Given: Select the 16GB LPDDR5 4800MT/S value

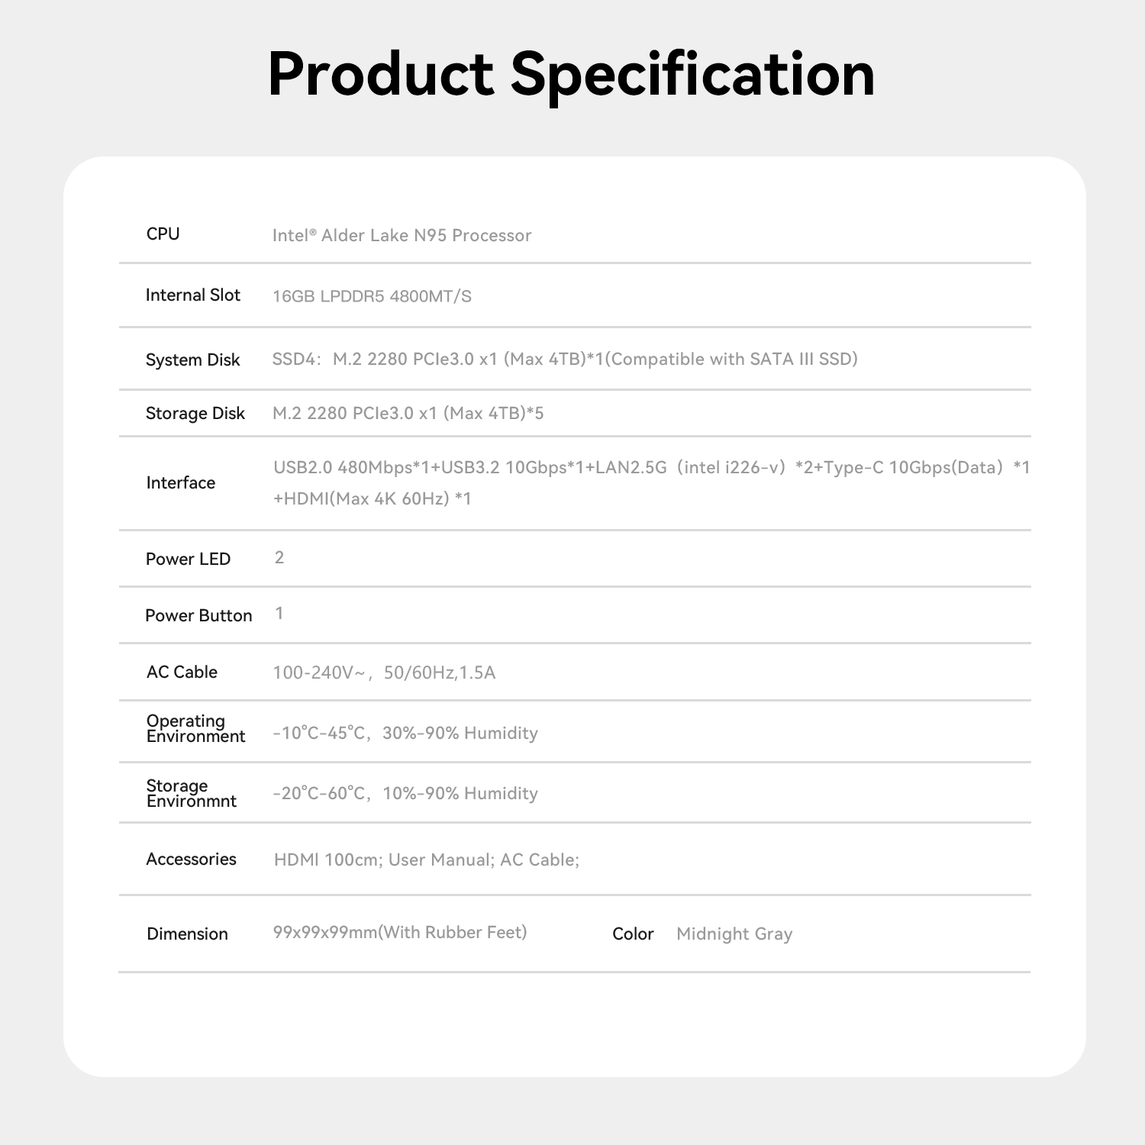Looking at the screenshot, I should pyautogui.click(x=372, y=296).
